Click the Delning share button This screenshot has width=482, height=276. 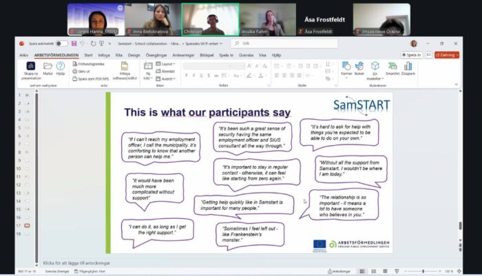pos(447,54)
